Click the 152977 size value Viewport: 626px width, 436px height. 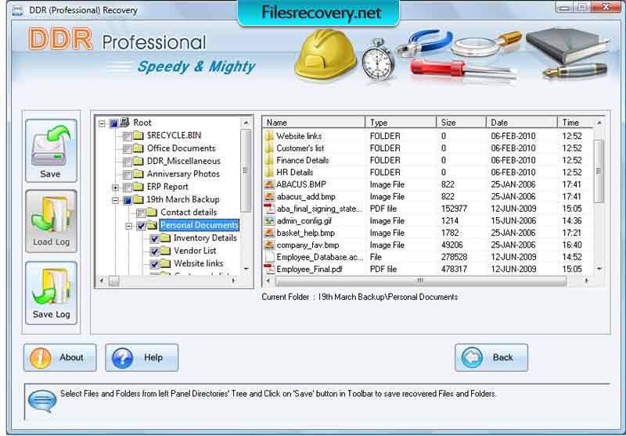(x=454, y=209)
